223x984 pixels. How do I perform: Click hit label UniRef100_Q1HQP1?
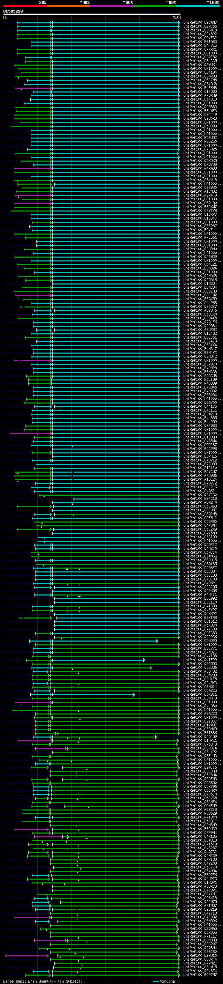200,883
